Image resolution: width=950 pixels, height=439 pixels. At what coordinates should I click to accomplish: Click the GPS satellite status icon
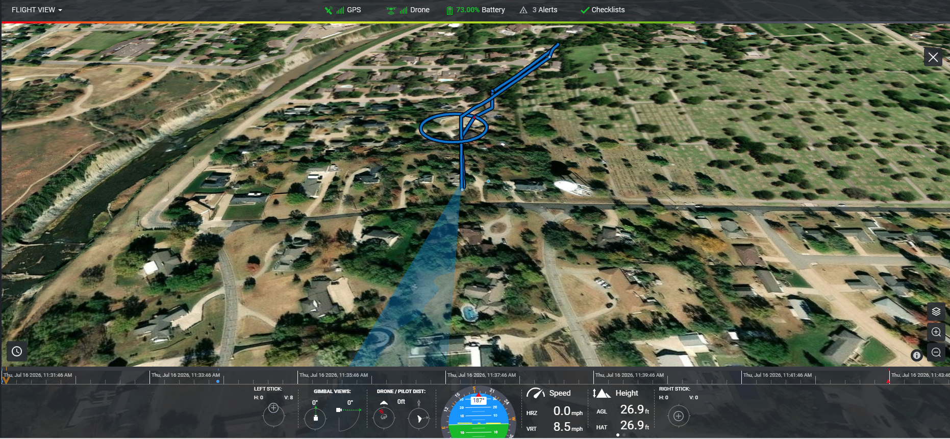pos(329,10)
